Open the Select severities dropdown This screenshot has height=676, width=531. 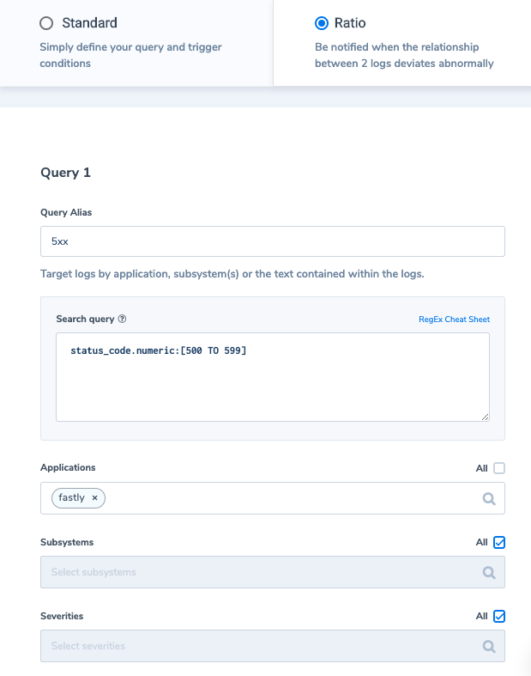coord(273,646)
